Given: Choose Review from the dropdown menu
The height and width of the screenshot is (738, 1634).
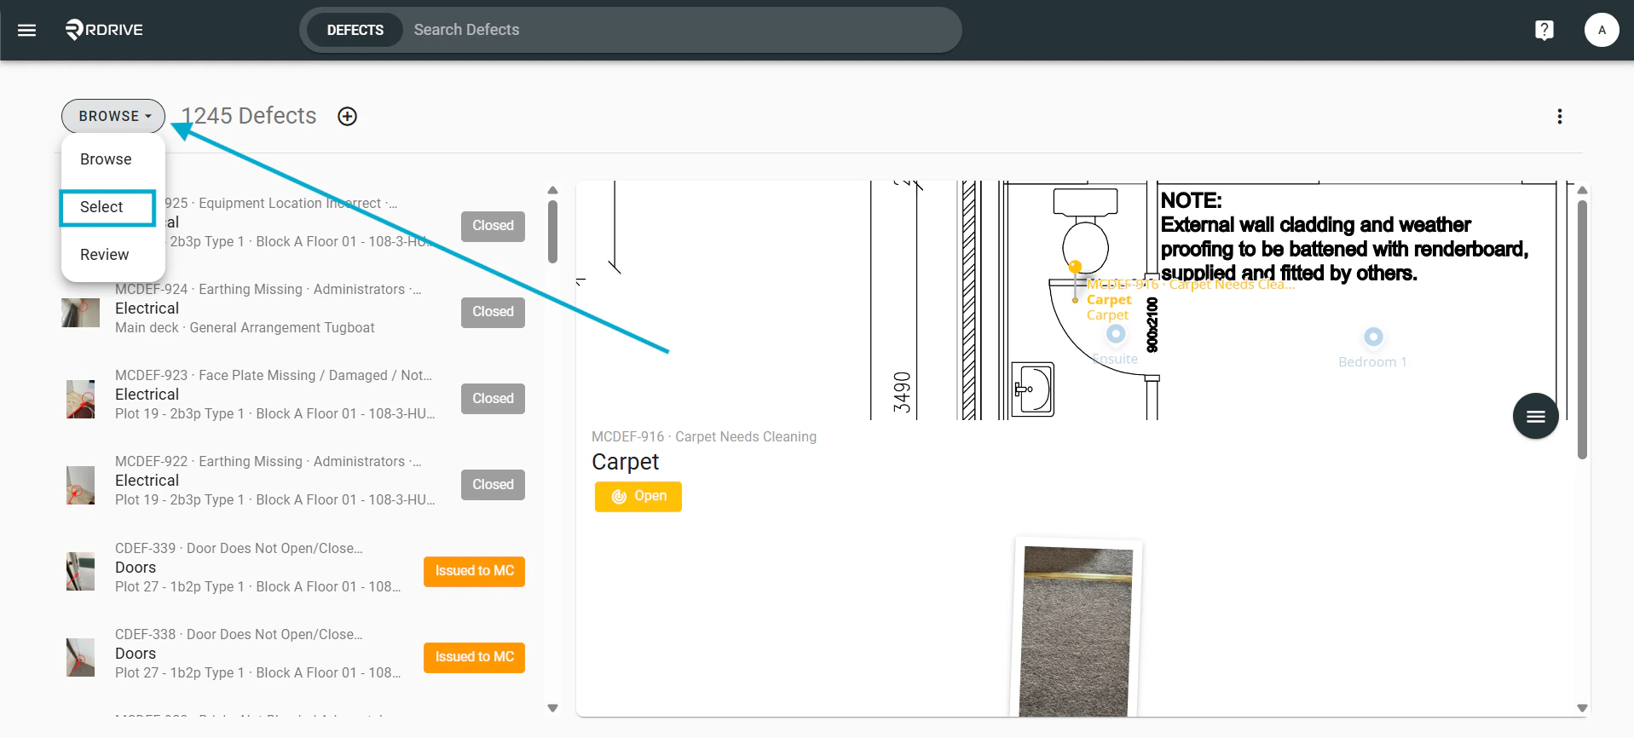Looking at the screenshot, I should [x=105, y=255].
